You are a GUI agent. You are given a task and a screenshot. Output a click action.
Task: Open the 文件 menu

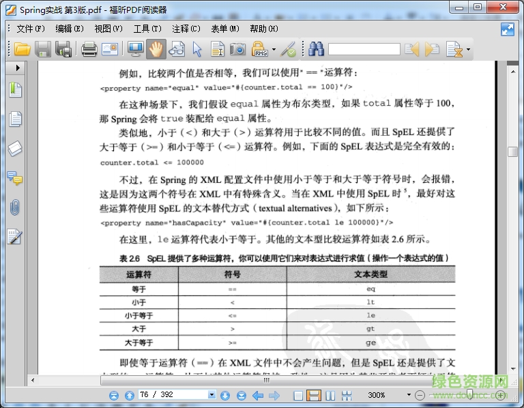point(30,29)
